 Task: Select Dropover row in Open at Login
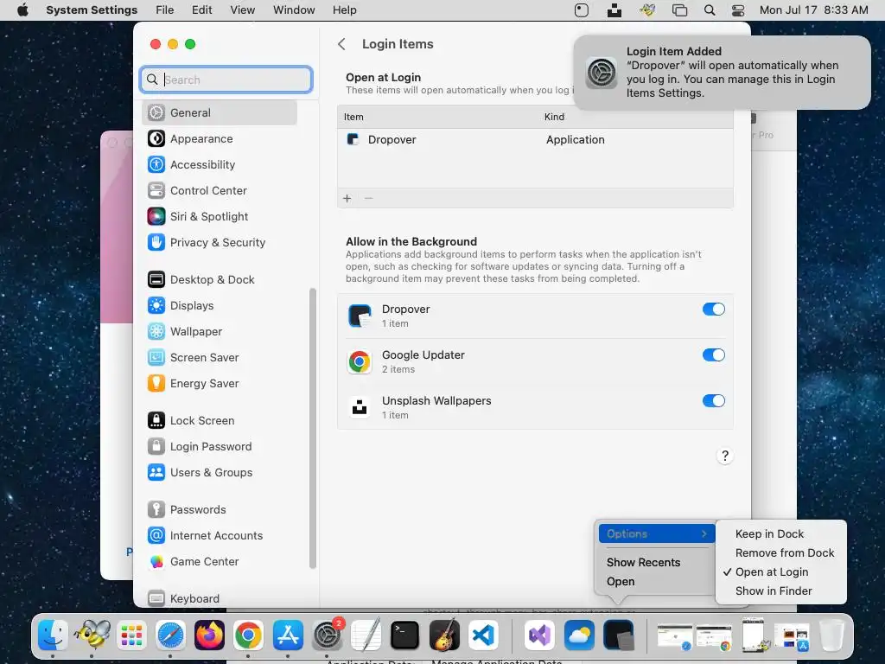click(535, 139)
